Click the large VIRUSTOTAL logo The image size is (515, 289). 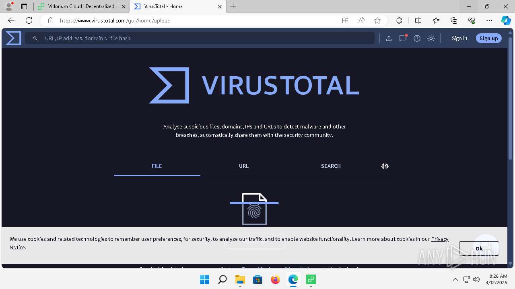pos(254,85)
